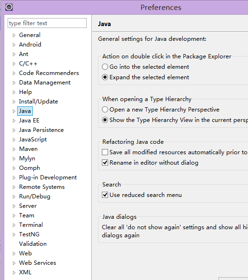This screenshot has height=280, width=248.
Task: Select TestNG preferences category
Action: pyautogui.click(x=29, y=234)
